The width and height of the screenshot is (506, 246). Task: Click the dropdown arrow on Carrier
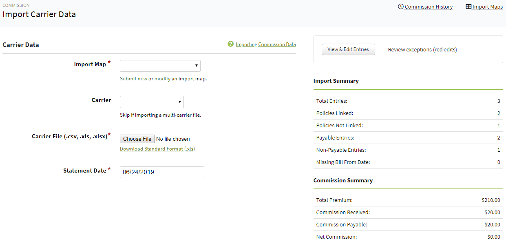(x=179, y=102)
